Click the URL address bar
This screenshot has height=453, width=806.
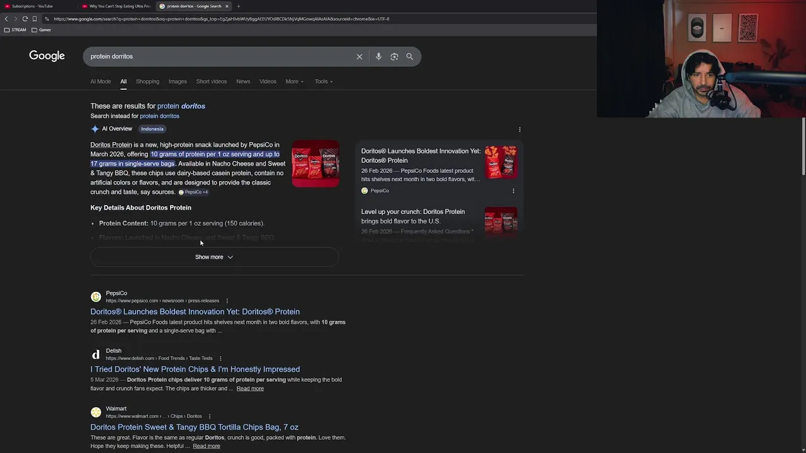pos(220,19)
